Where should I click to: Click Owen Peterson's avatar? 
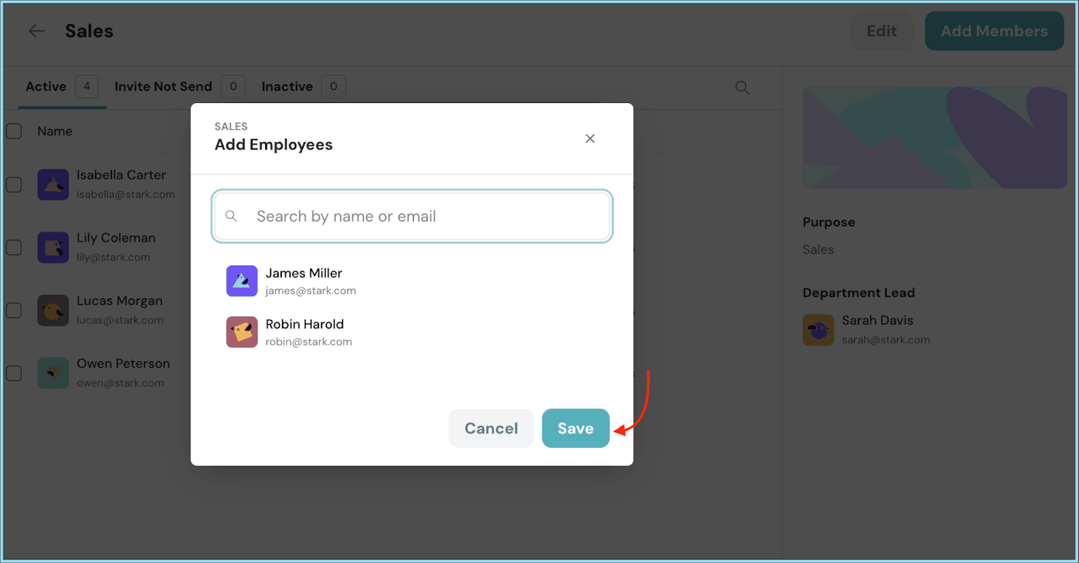(53, 373)
